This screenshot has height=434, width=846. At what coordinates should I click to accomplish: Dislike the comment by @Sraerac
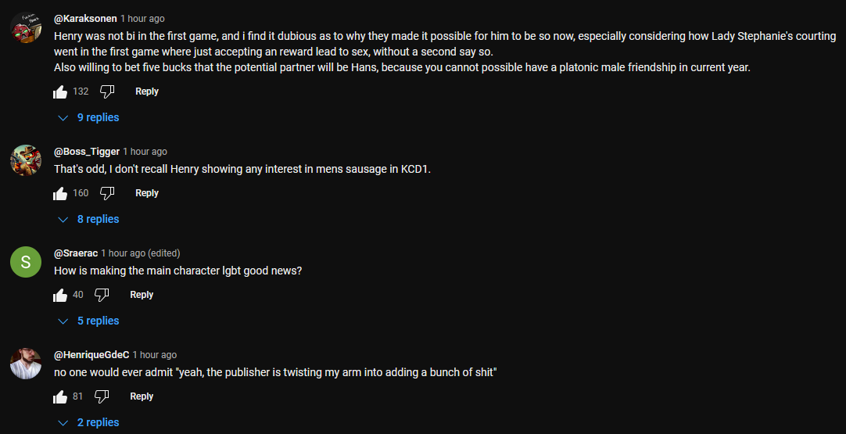(x=102, y=295)
